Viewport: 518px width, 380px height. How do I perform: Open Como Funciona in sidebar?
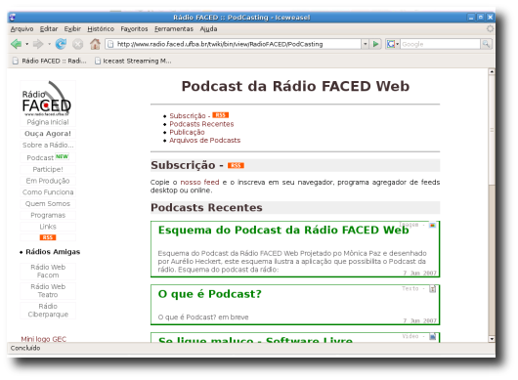pyautogui.click(x=48, y=192)
